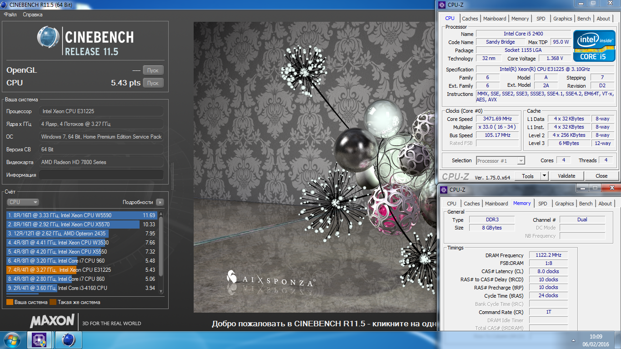Open Mainboard tab in top CPU-Z
The image size is (621, 349).
click(x=495, y=19)
